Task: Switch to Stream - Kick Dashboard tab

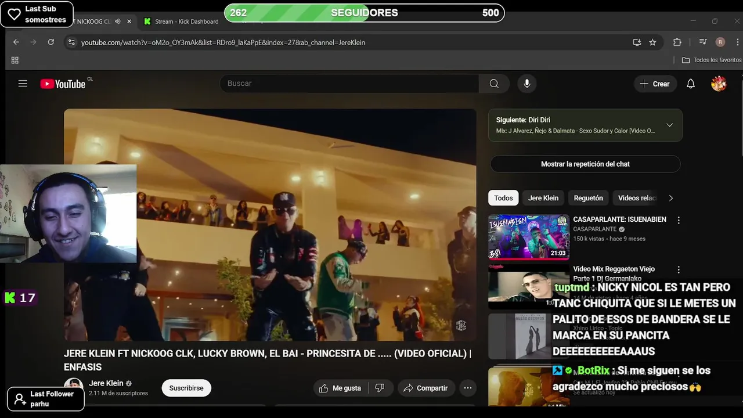Action: coord(181,21)
